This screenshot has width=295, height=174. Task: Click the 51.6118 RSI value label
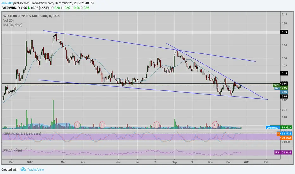pyautogui.click(x=286, y=152)
